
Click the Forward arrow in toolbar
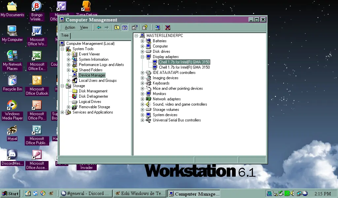pos(107,27)
